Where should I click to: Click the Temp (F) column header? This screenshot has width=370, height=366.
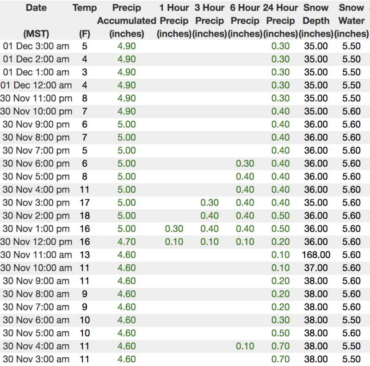(x=85, y=21)
